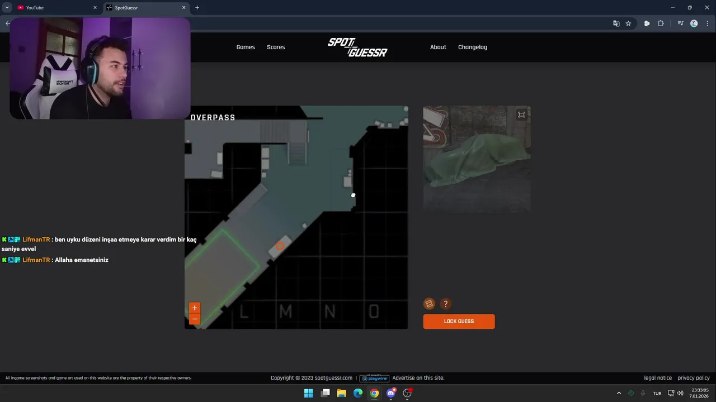Open the Games page in SpotGuessr
Viewport: 716px width, 402px height.
[x=246, y=47]
